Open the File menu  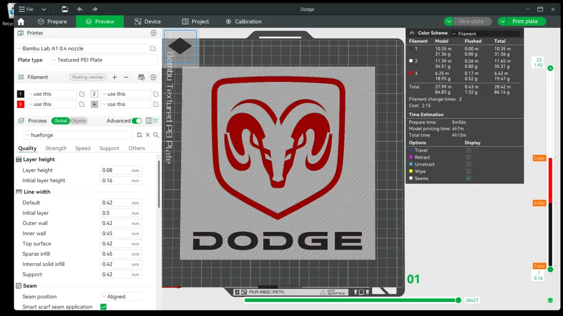tap(26, 10)
